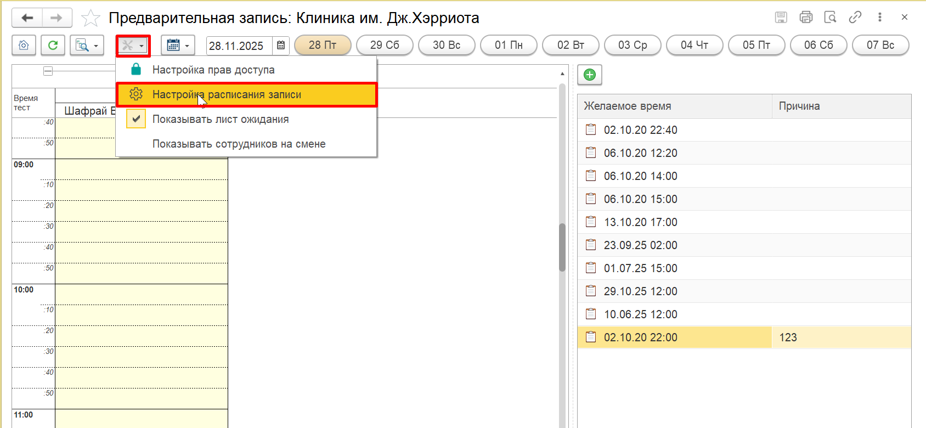
Task: Open the print preview icon with the magnifier
Action: click(x=830, y=18)
